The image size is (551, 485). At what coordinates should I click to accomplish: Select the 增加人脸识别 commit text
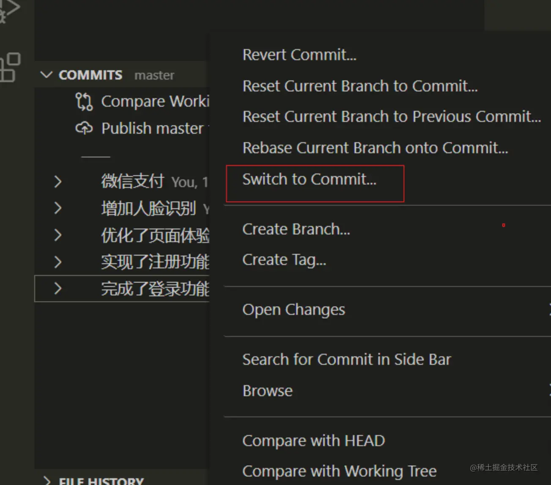(x=148, y=208)
